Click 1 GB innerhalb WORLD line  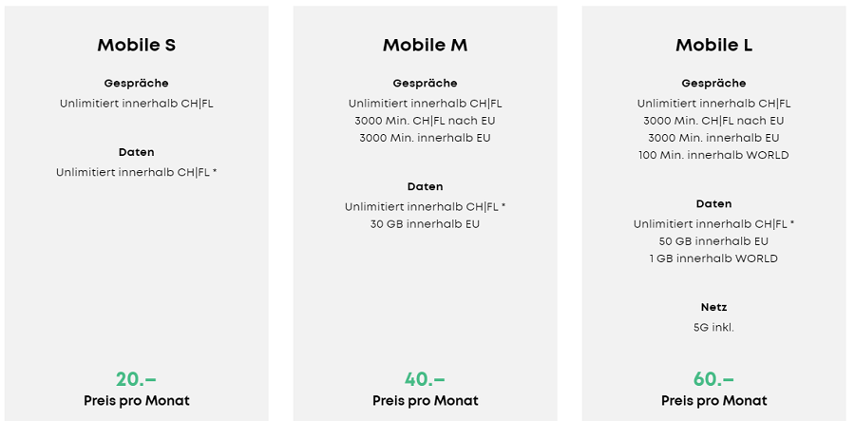[713, 258]
